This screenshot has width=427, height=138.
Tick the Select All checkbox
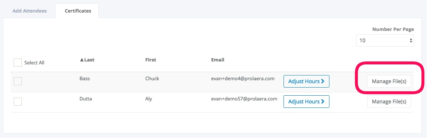pos(18,63)
